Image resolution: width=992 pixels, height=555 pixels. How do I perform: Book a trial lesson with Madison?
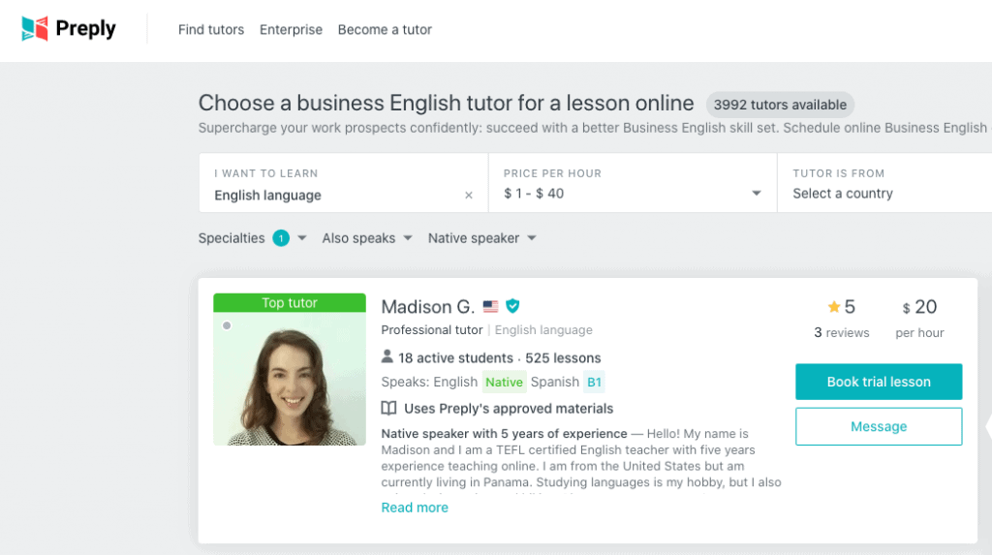pyautogui.click(x=879, y=382)
